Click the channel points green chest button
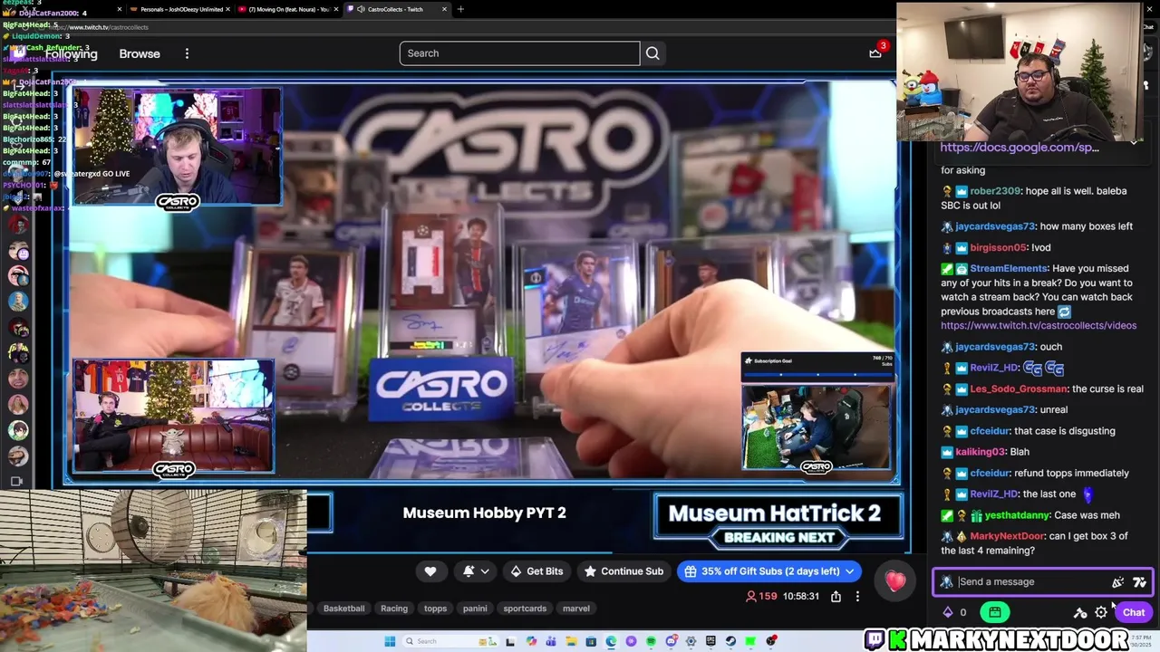 (x=995, y=612)
